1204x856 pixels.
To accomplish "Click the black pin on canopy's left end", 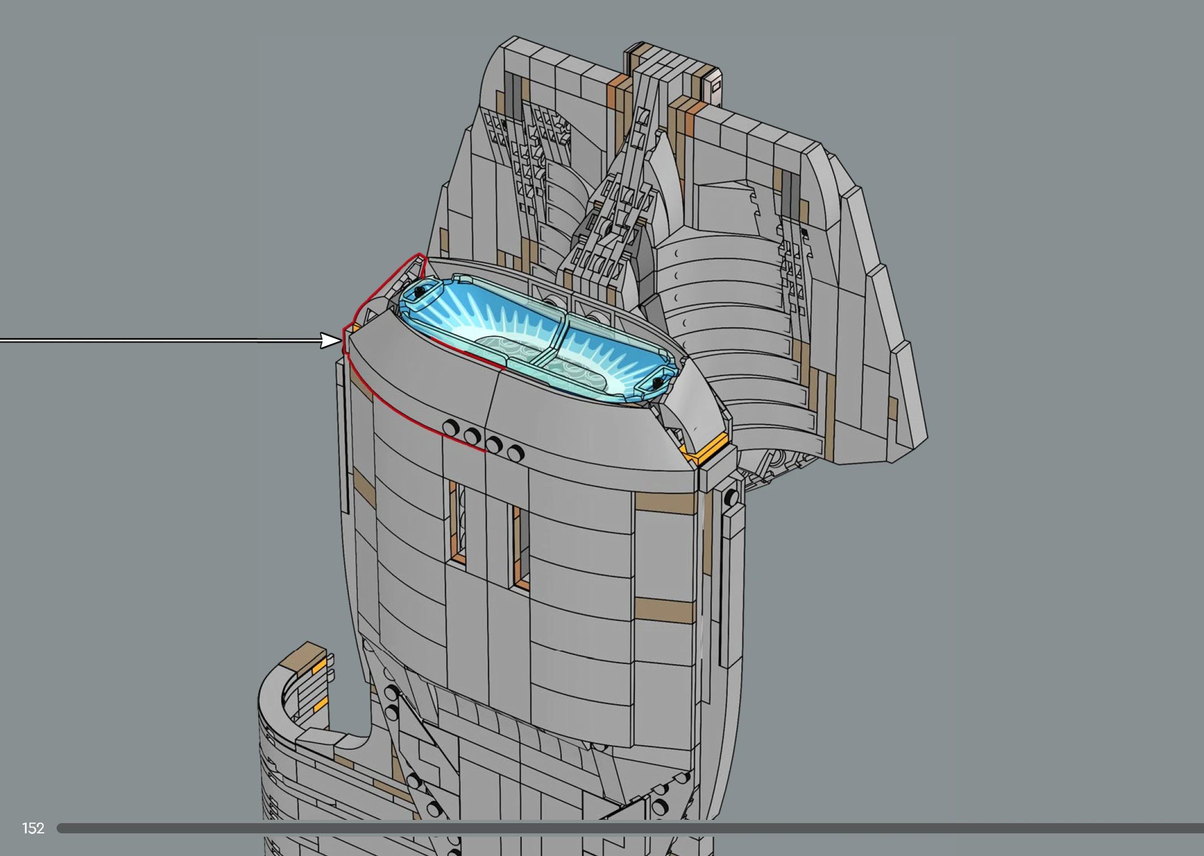I will tap(419, 292).
